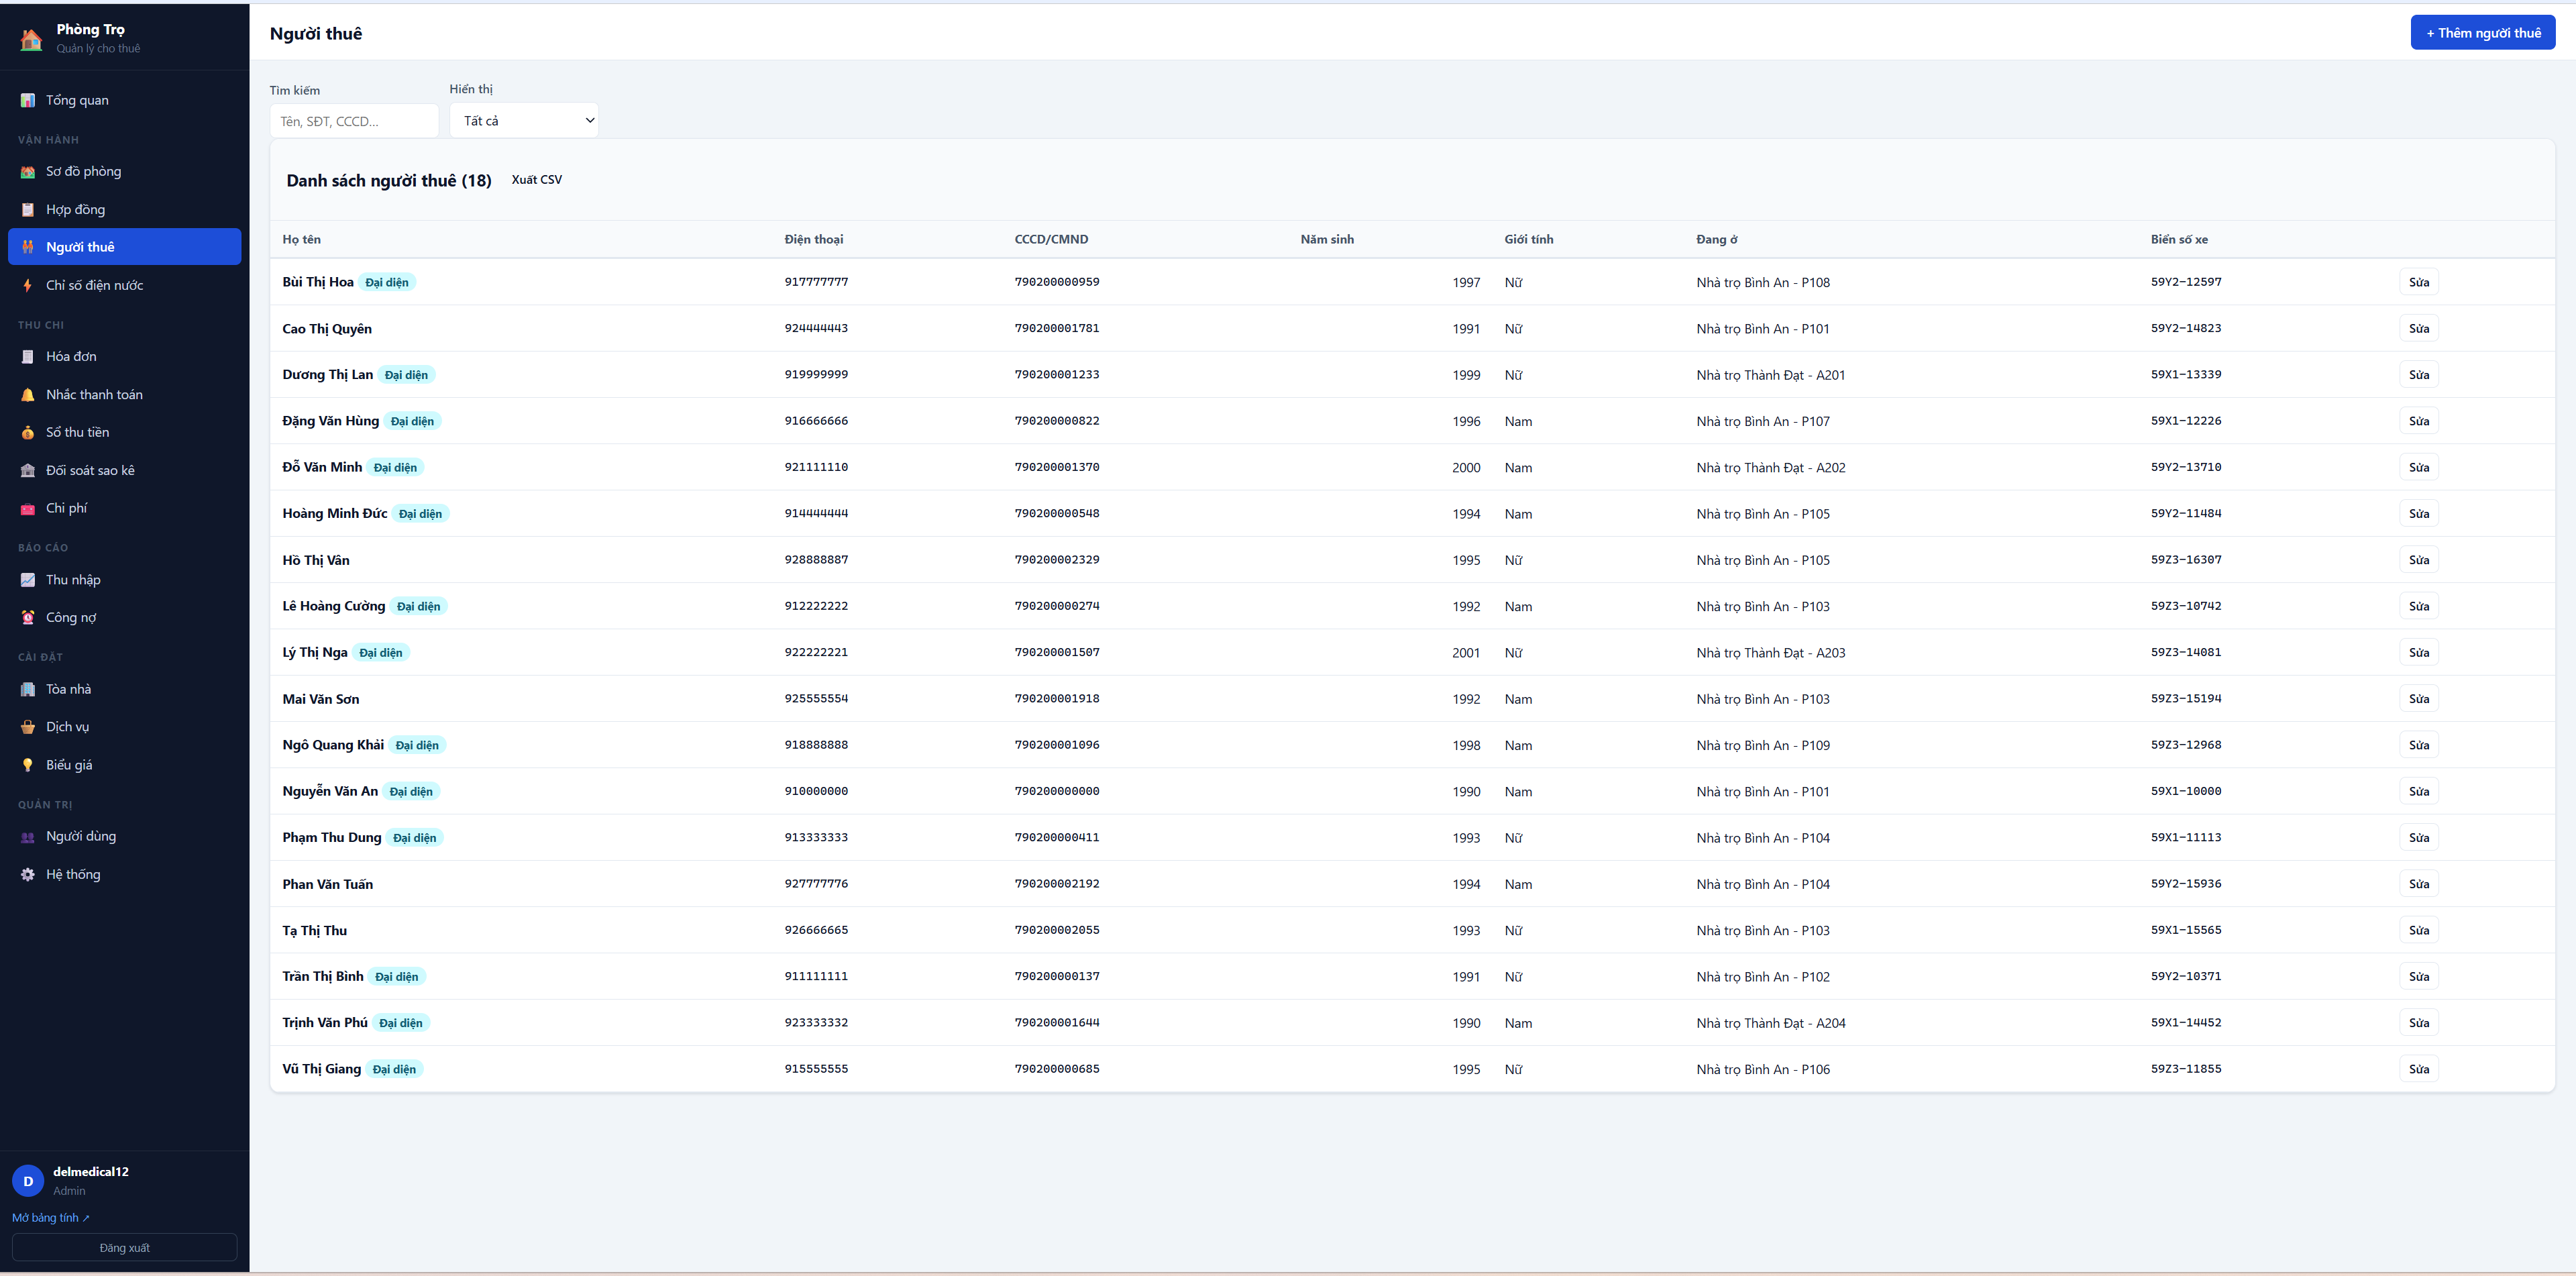The image size is (2576, 1276).
Task: Click CCCD number 790200001918
Action: point(1057,699)
